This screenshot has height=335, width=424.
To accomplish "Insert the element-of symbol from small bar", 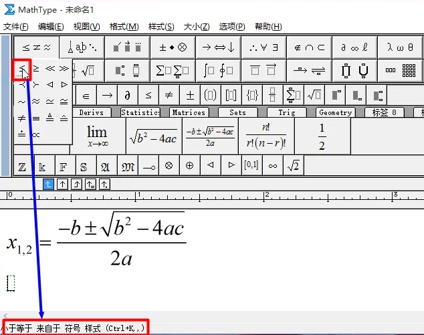I will coord(86,95).
